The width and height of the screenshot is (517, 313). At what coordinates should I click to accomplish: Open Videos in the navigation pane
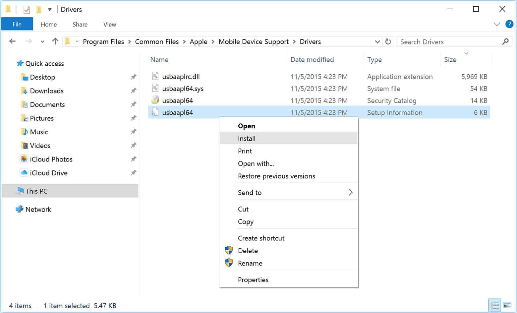click(x=40, y=145)
